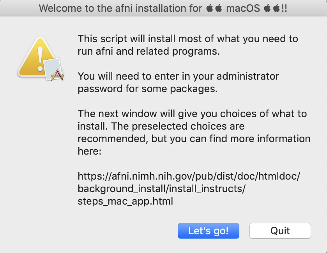Quit the afni installer
Image resolution: width=327 pixels, height=253 pixels.
point(280,231)
